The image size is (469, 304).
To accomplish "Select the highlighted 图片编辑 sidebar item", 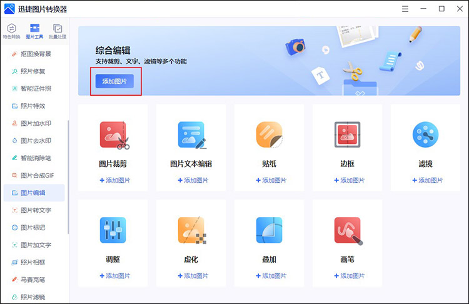I will 34,193.
